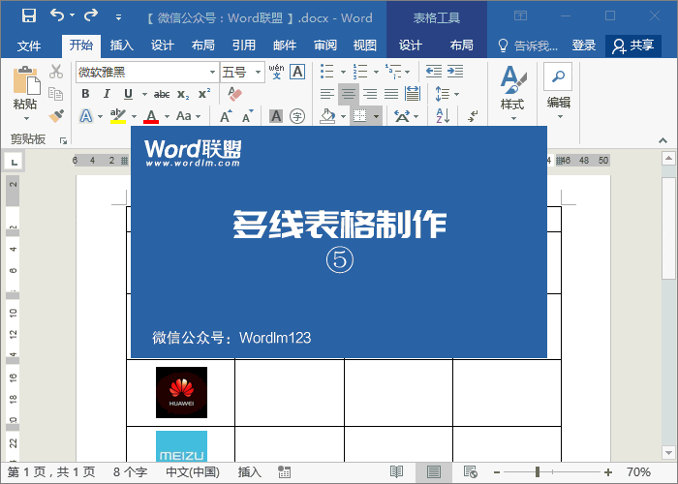Collapse the ribbon with arrow
This screenshot has width=678, height=484.
(x=663, y=140)
